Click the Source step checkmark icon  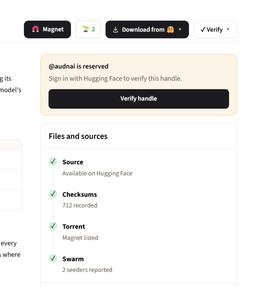point(53,161)
